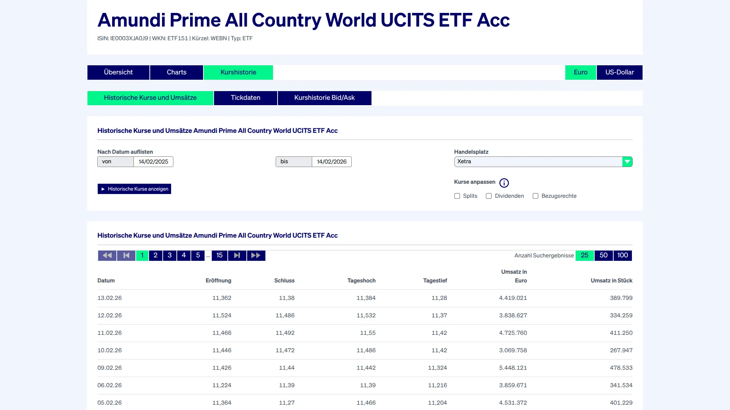
Task: Open the Handelsplatz dropdown via green arrow
Action: (x=627, y=162)
